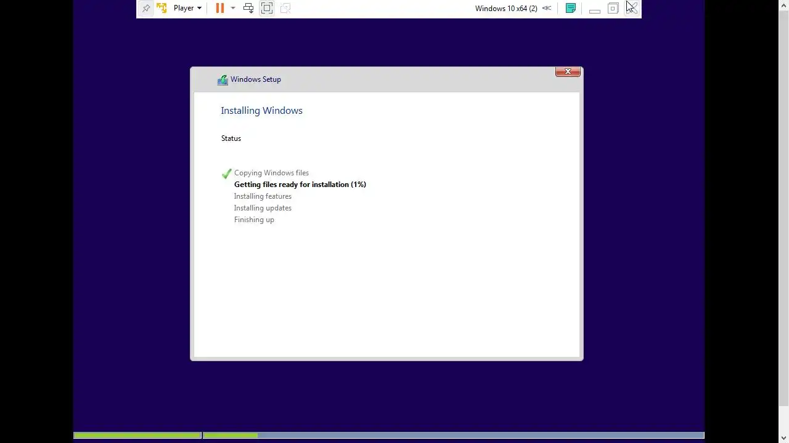Pause the virtual machine
The image size is (789, 443).
pyautogui.click(x=219, y=8)
